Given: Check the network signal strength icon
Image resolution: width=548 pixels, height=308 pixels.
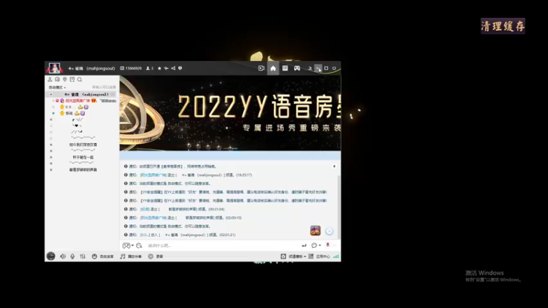Looking at the screenshot, I should point(336,256).
